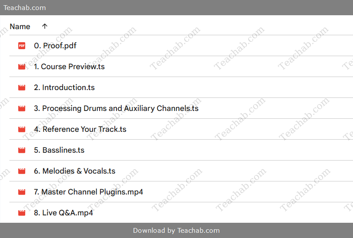Select video icon next to Melodies & Vocals
Screen dimensions: 353x238
[x=22, y=171]
